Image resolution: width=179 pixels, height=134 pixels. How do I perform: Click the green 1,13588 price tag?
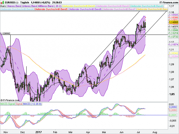tap(174, 30)
